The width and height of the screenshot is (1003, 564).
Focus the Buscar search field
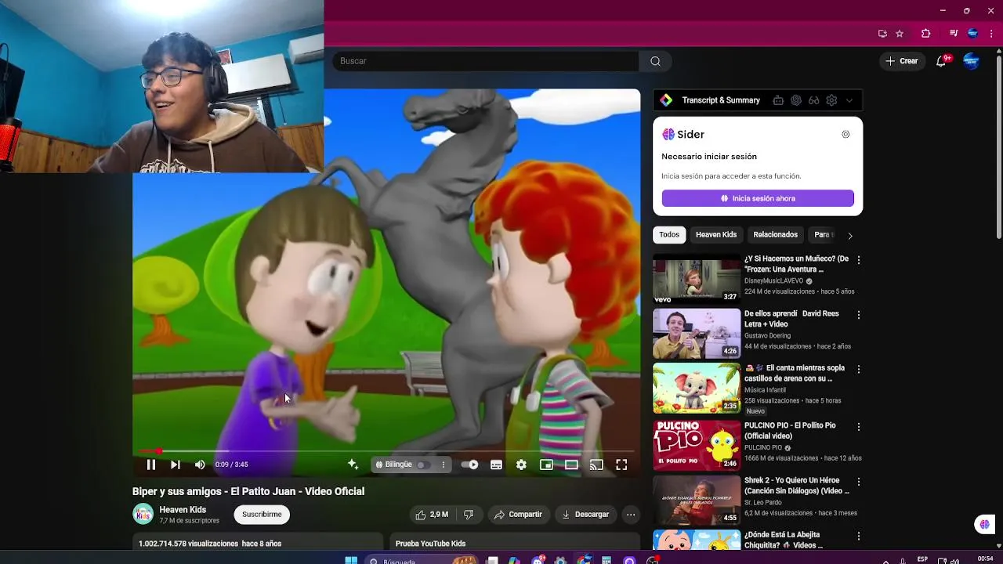[486, 61]
